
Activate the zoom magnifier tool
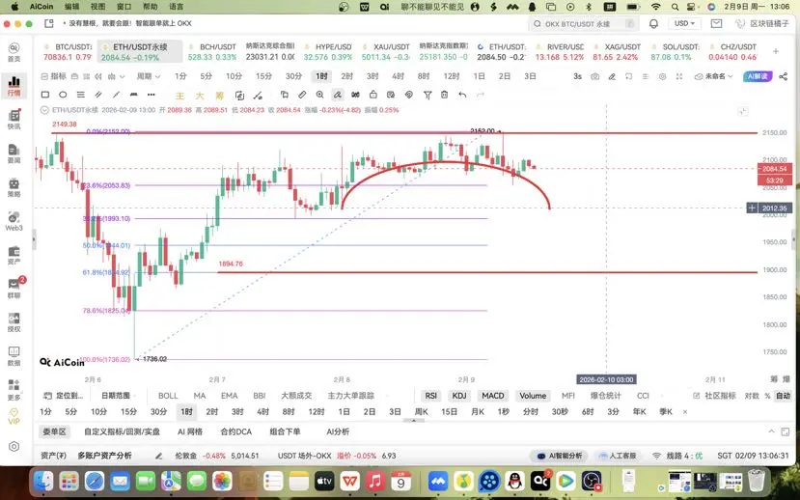coord(319,95)
